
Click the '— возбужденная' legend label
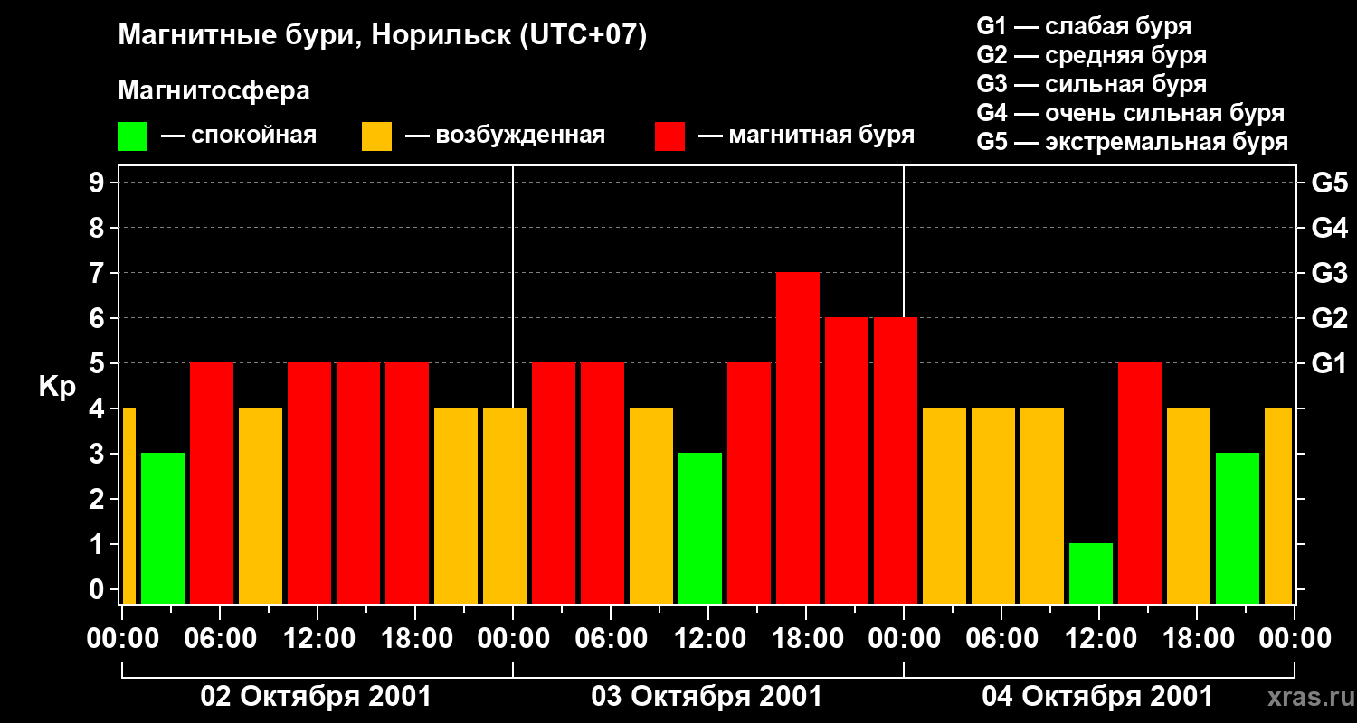505,136
